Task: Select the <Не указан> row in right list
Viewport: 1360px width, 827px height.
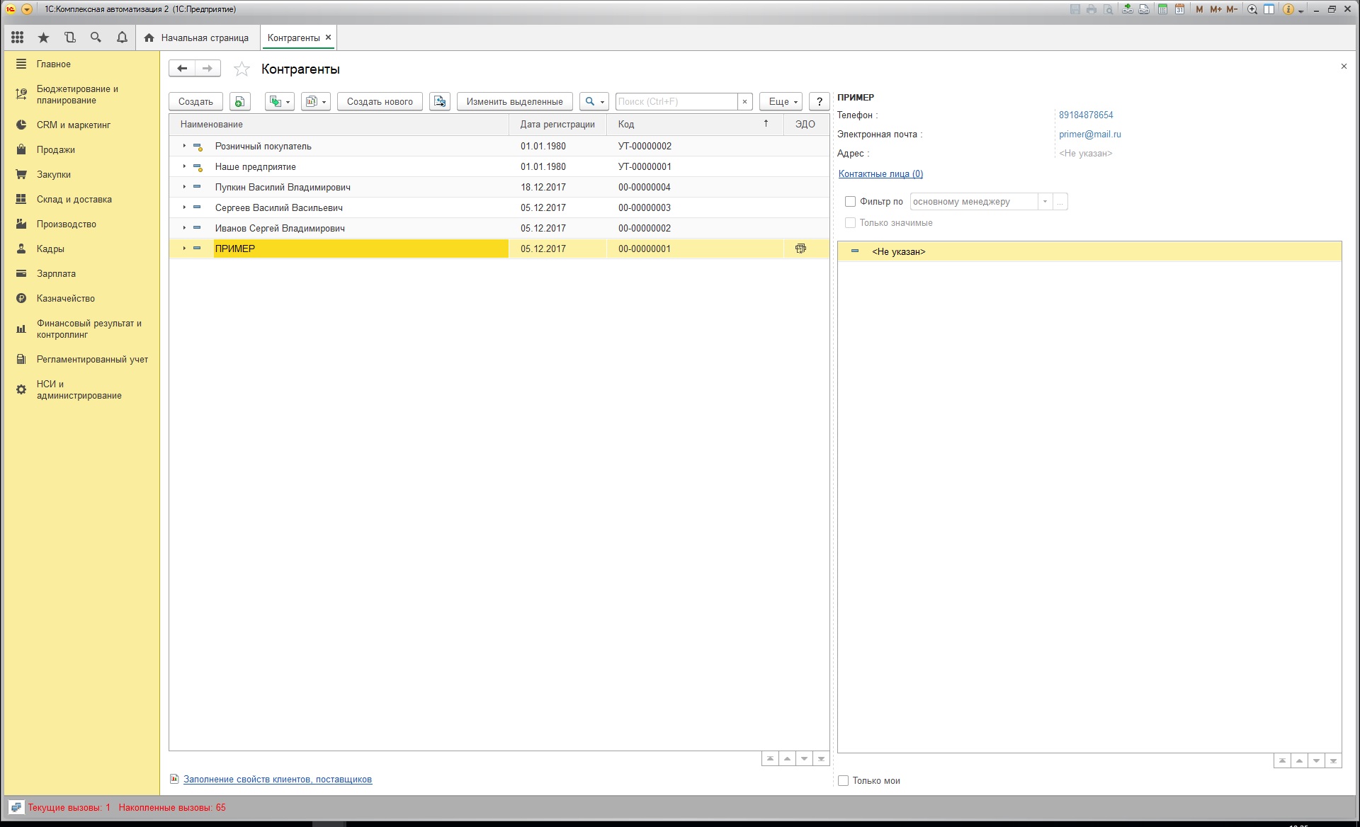Action: pyautogui.click(x=1089, y=251)
